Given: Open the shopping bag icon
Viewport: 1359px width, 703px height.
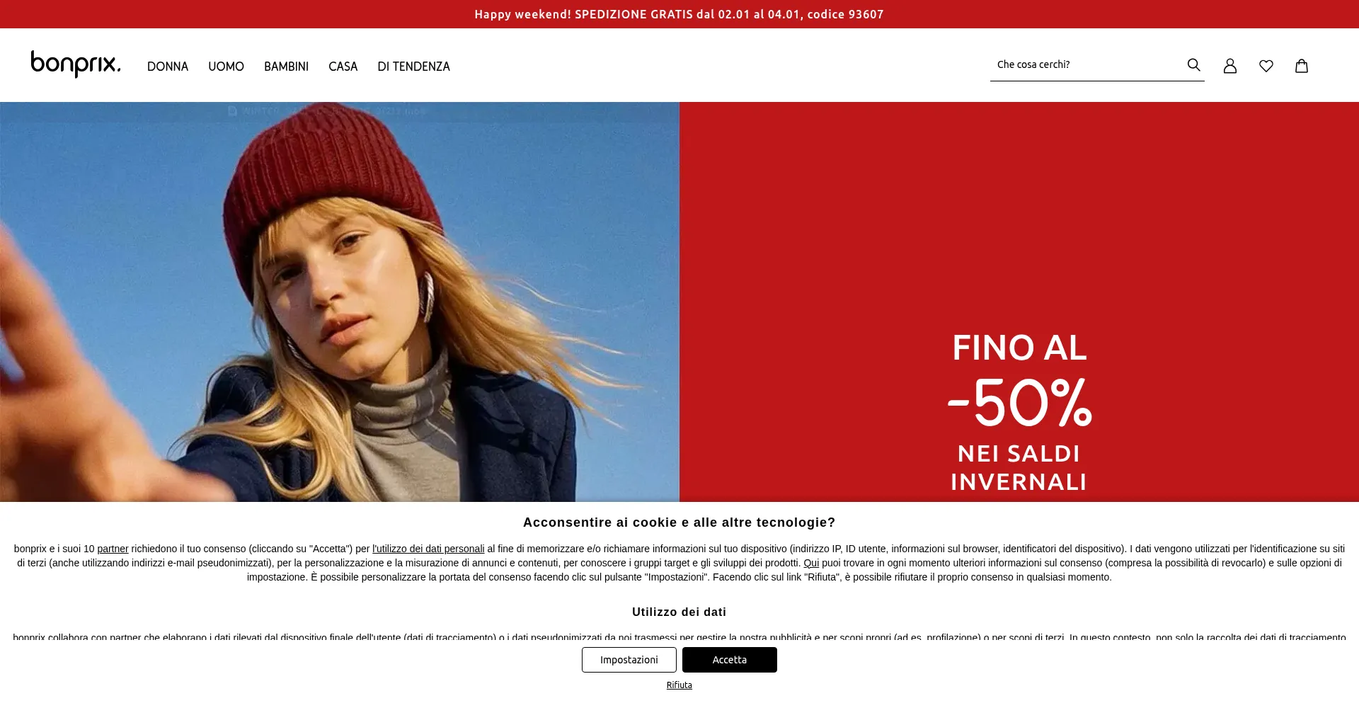Looking at the screenshot, I should 1302,66.
